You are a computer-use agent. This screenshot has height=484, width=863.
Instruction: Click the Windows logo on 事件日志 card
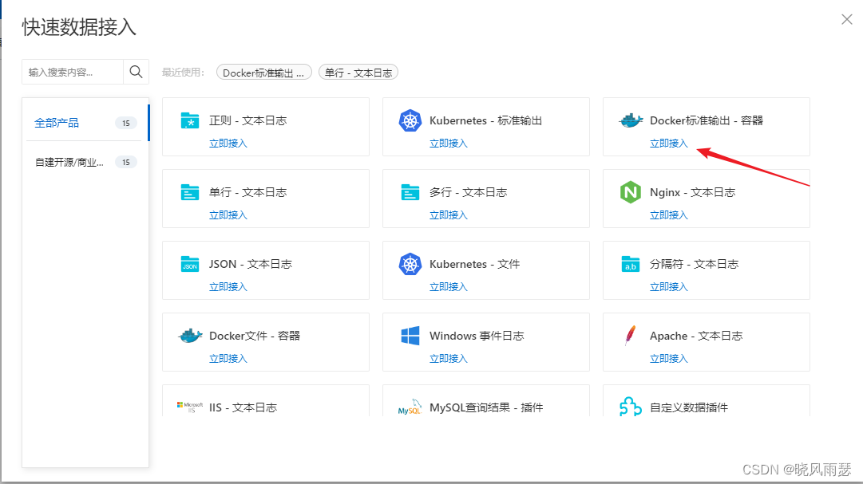(x=410, y=335)
